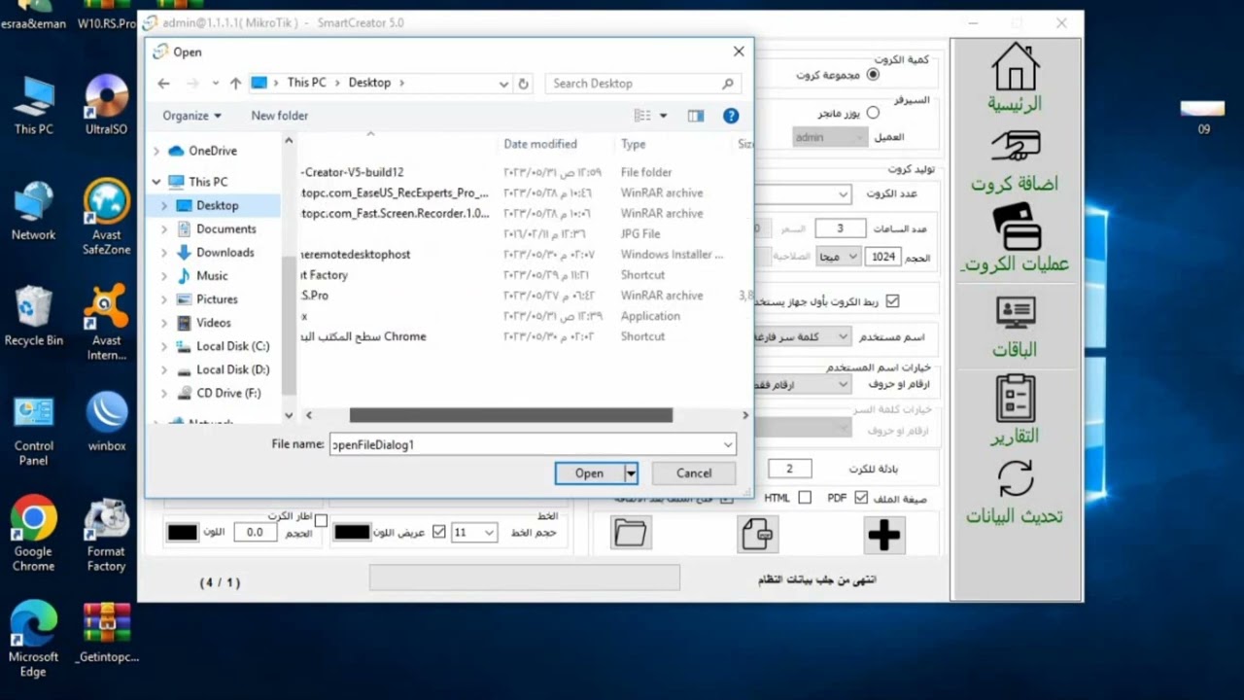Viewport: 1244px width, 700px height.
Task: Toggle اطار الكرت checkbox
Action: [x=321, y=521]
